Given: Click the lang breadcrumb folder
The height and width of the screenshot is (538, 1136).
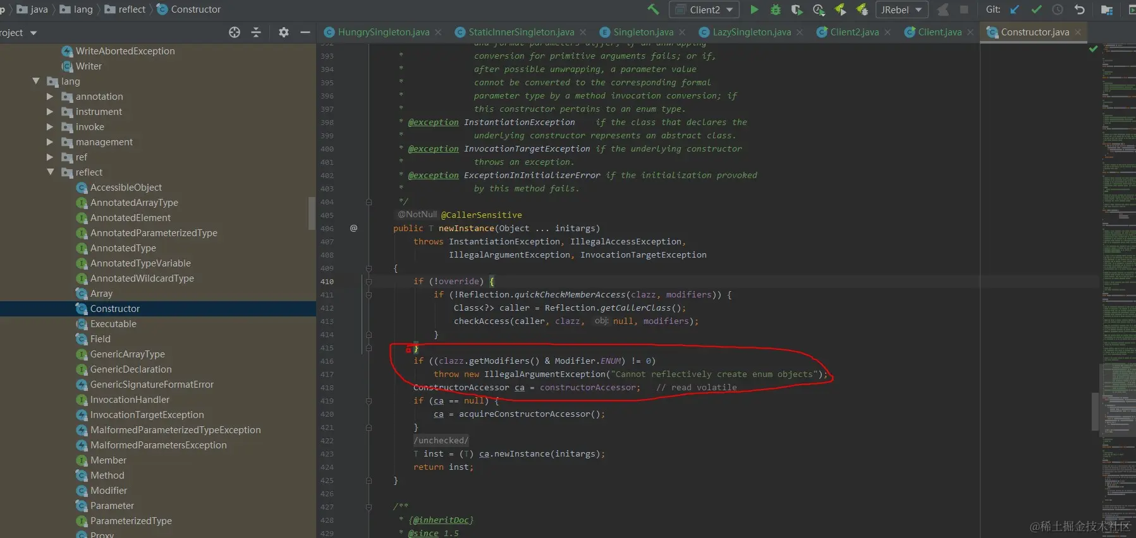Looking at the screenshot, I should pos(76,9).
